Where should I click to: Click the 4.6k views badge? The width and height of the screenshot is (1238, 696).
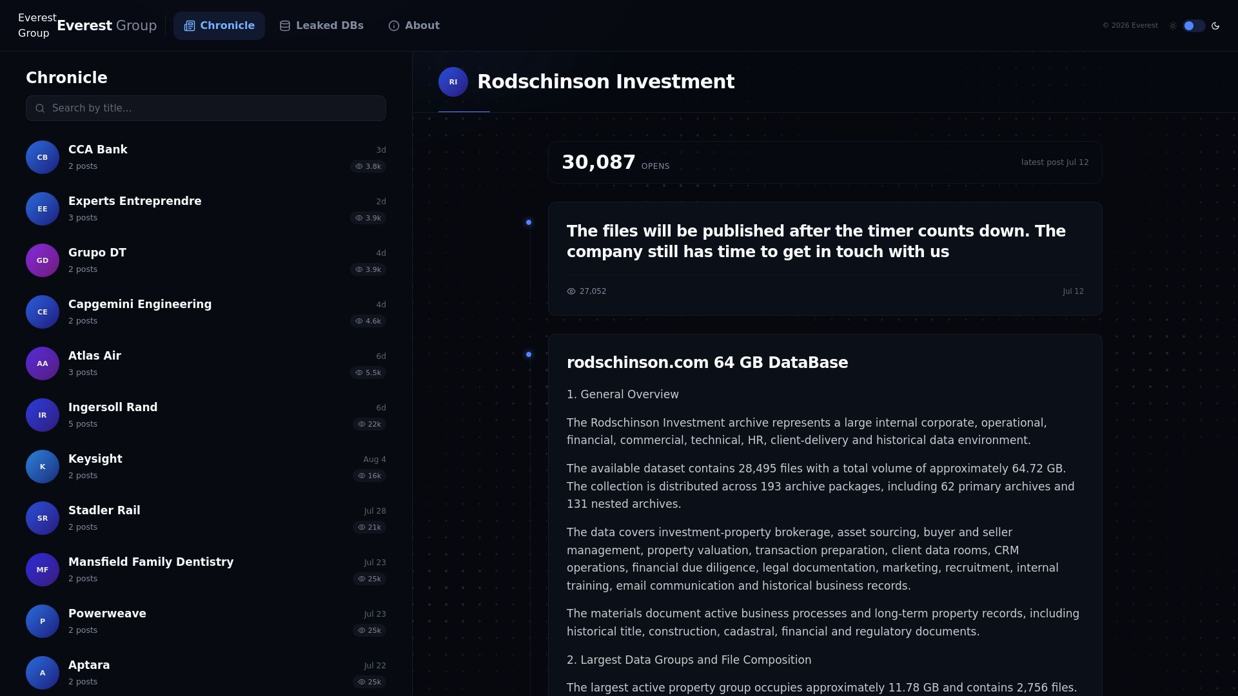point(368,321)
